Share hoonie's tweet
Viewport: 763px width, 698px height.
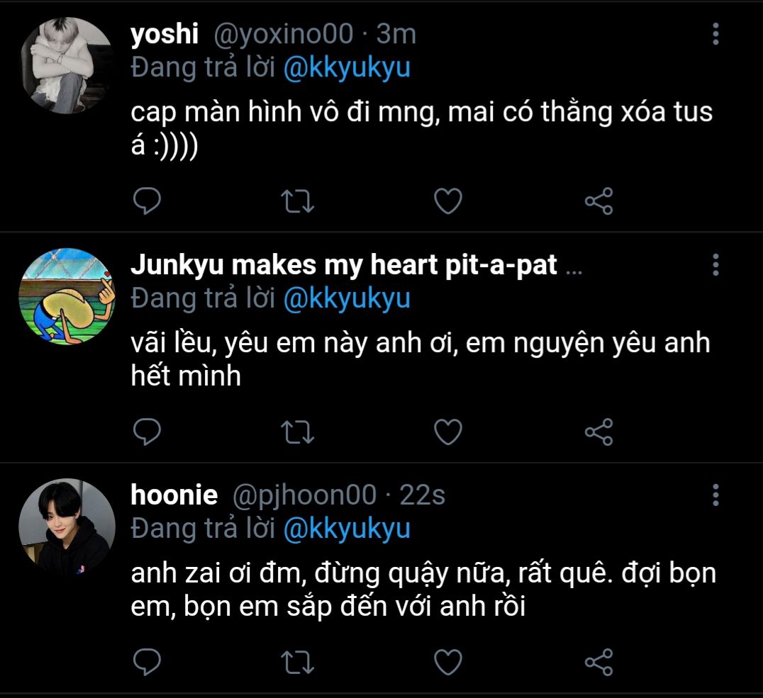point(598,663)
